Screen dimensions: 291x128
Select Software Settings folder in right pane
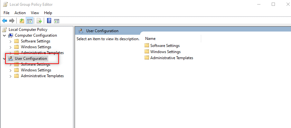(165, 45)
